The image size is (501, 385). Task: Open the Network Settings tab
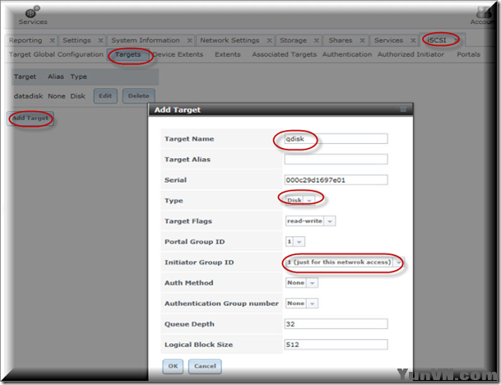pyautogui.click(x=230, y=40)
